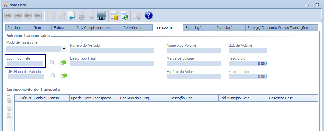Open the Importação tab

[230, 28]
